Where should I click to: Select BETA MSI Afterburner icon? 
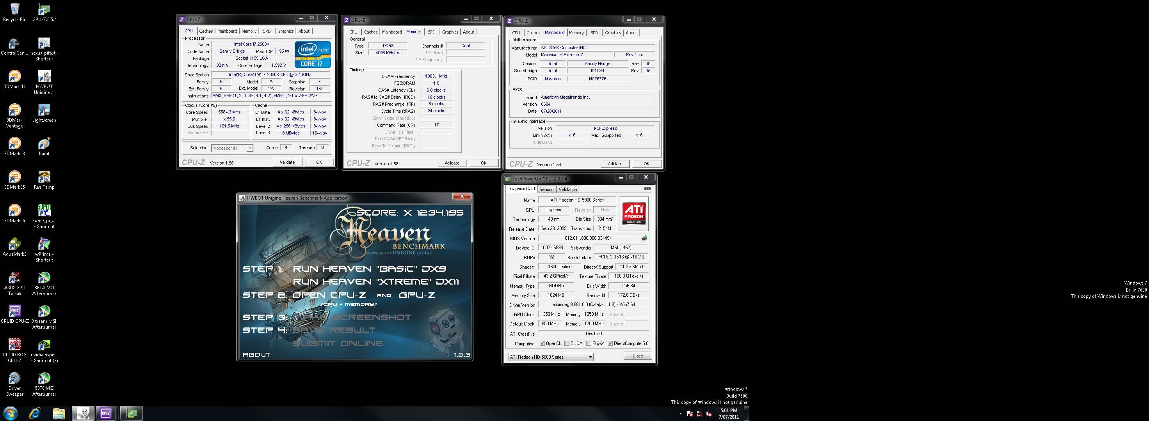click(x=44, y=283)
